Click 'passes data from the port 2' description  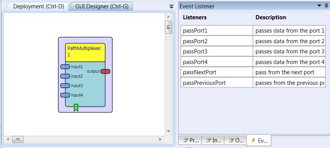[x=289, y=41]
